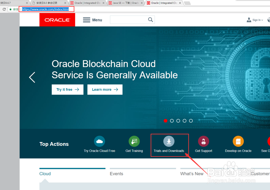This screenshot has height=190, width=270.
Task: Close the 安凌云8.0 参会记录 tab
Action: pyautogui.click(x=65, y=3)
